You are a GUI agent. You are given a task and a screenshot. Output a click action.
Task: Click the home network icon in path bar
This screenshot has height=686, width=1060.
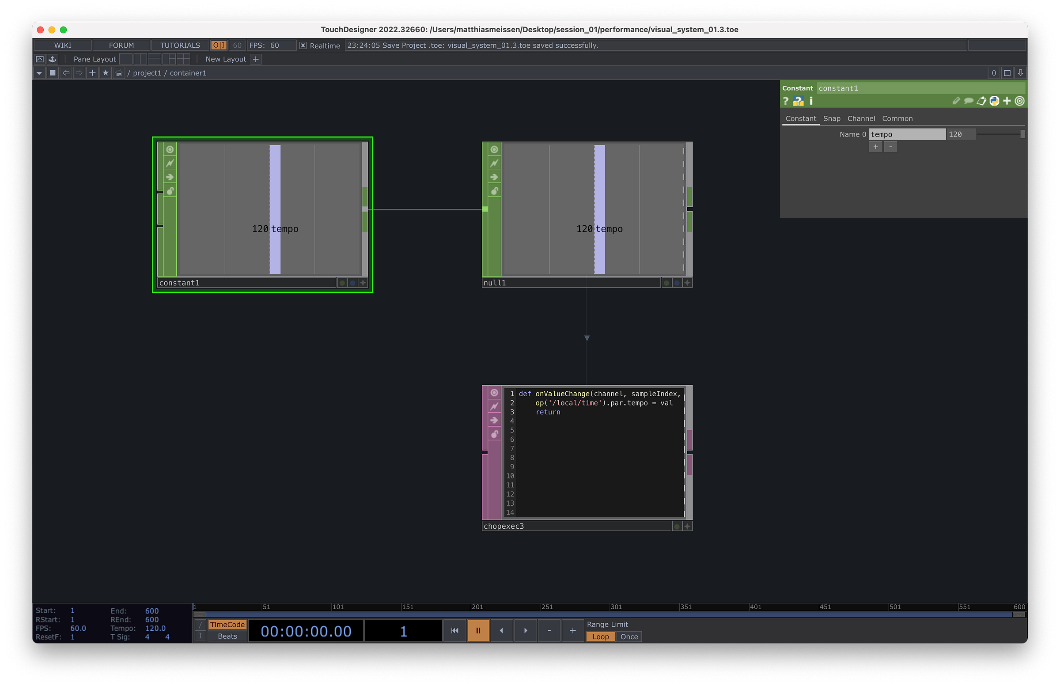click(x=118, y=73)
